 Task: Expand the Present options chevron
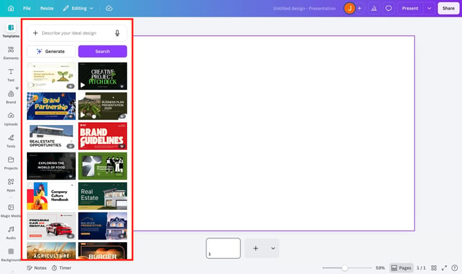(429, 8)
